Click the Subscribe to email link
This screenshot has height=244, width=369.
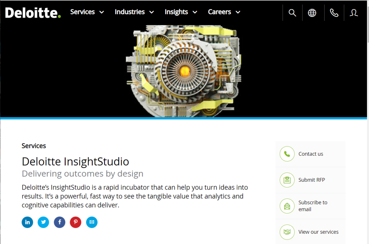click(x=313, y=206)
